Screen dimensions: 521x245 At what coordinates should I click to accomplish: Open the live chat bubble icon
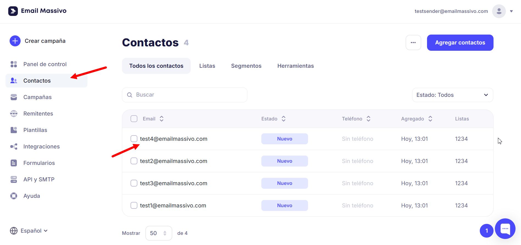505,229
